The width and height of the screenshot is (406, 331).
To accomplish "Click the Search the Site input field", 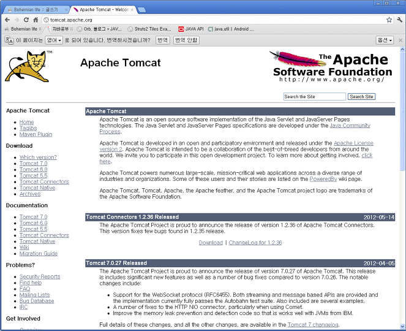I will coord(314,97).
